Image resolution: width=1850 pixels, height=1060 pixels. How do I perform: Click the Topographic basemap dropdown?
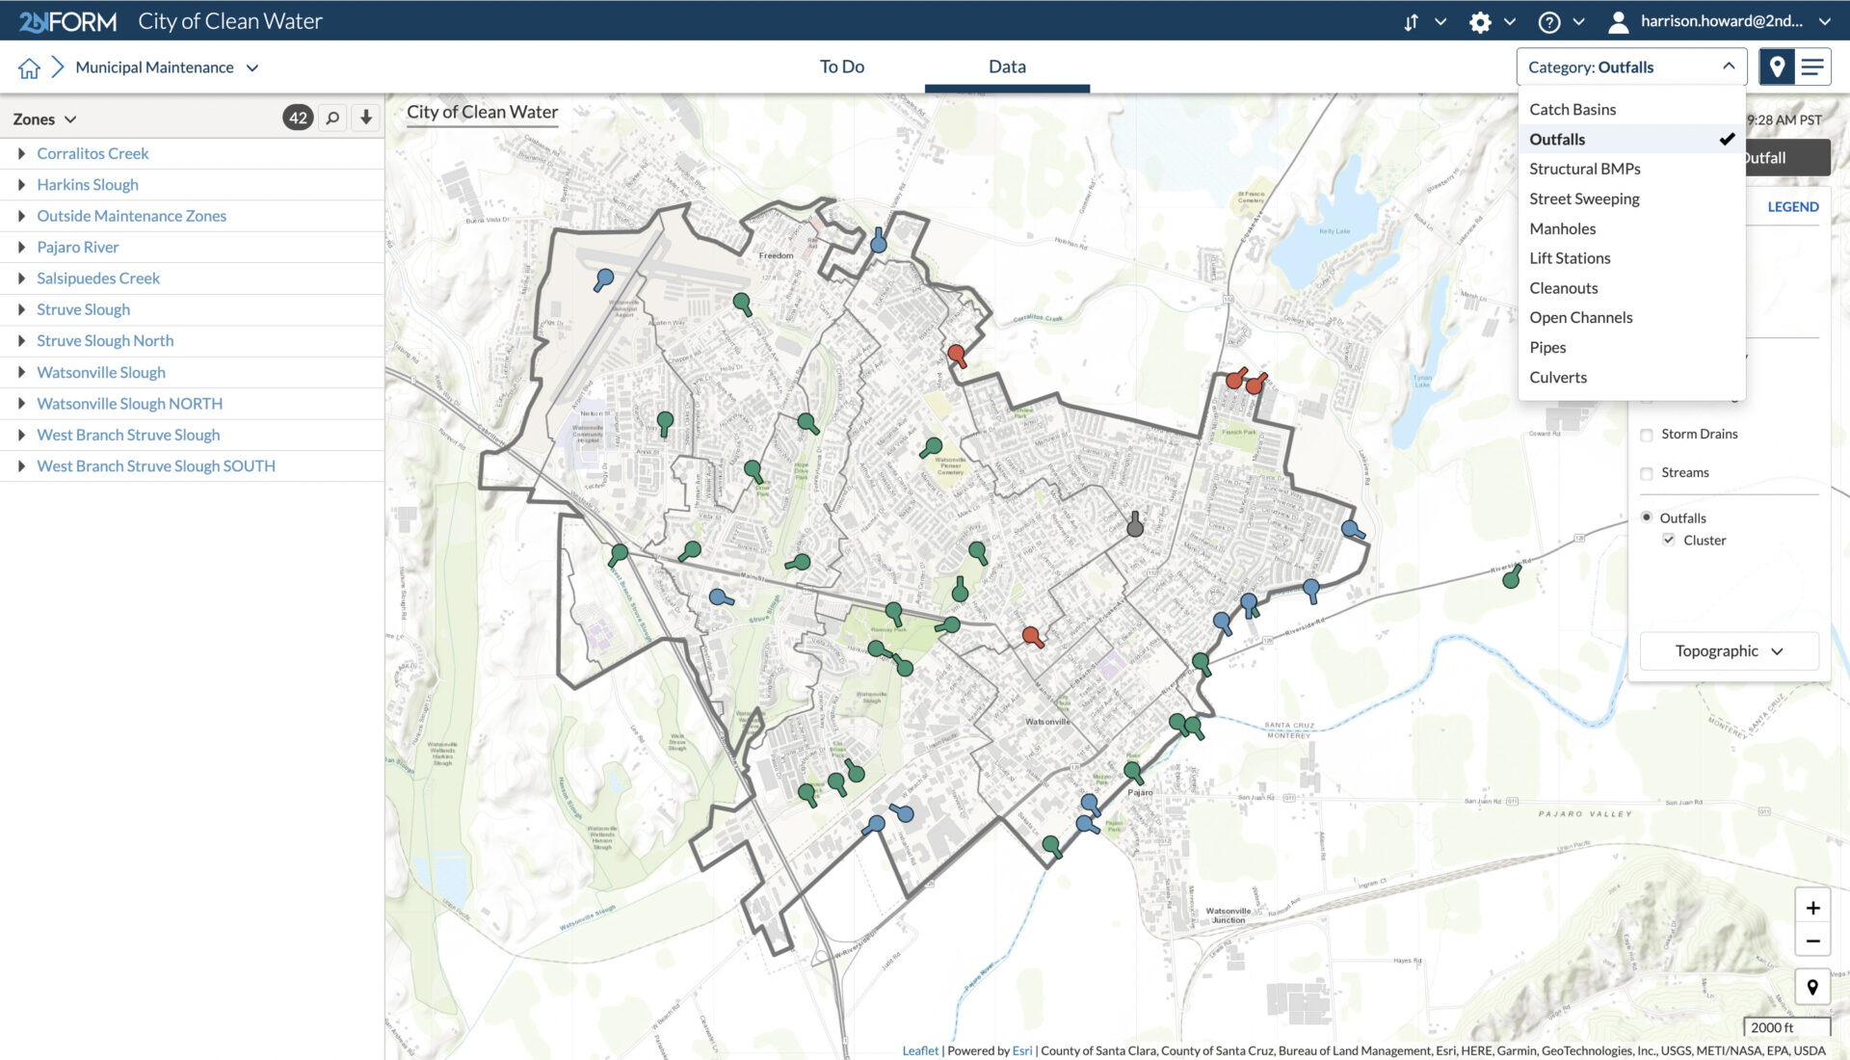[1731, 650]
